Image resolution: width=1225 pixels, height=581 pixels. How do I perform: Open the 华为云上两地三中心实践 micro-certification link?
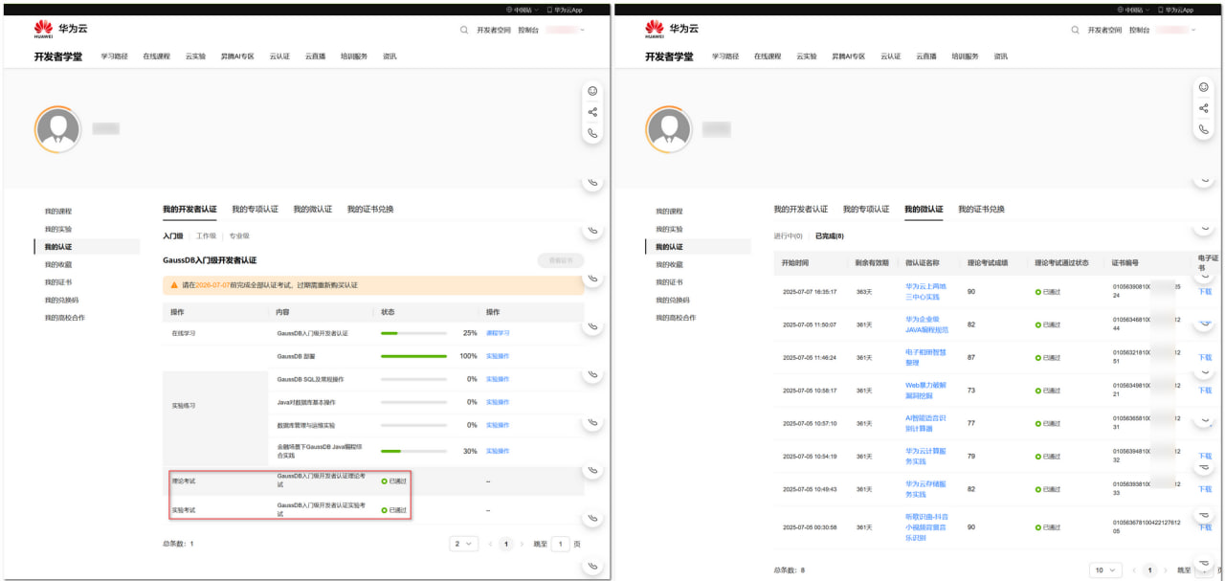(925, 291)
